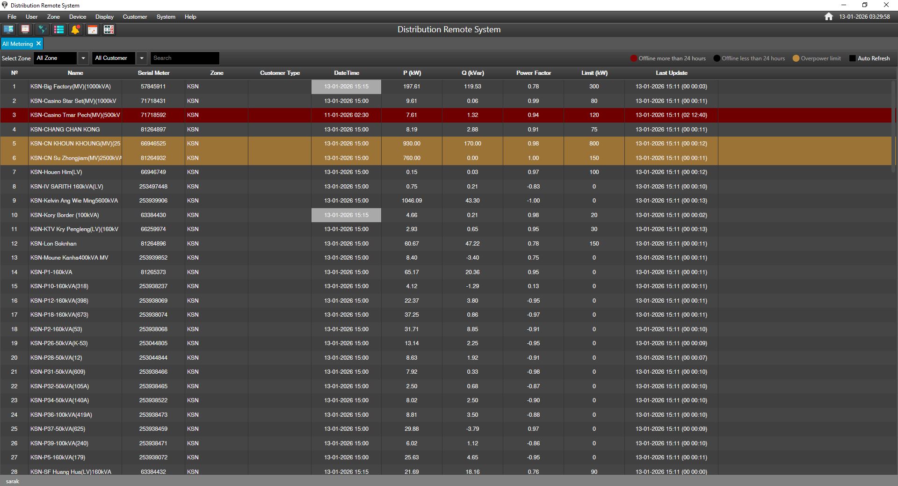Click the meter counter digits icon

pyautogui.click(x=109, y=29)
